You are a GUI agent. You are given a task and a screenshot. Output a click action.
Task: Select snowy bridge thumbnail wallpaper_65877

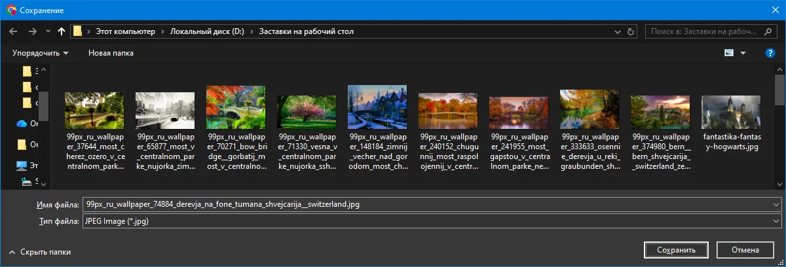pos(165,110)
